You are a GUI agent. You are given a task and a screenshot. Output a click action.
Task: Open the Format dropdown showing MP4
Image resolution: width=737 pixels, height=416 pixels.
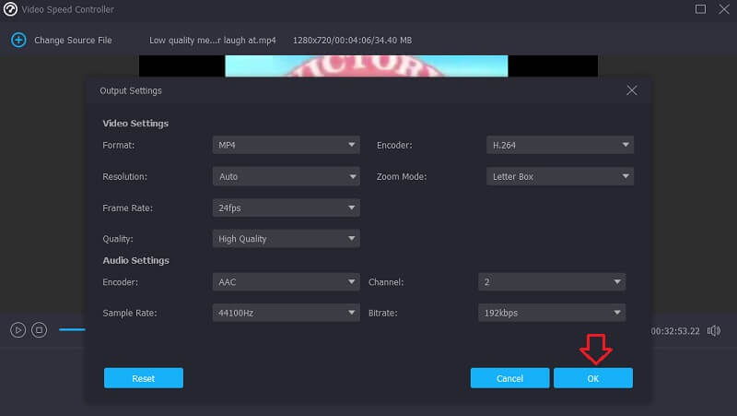(286, 145)
